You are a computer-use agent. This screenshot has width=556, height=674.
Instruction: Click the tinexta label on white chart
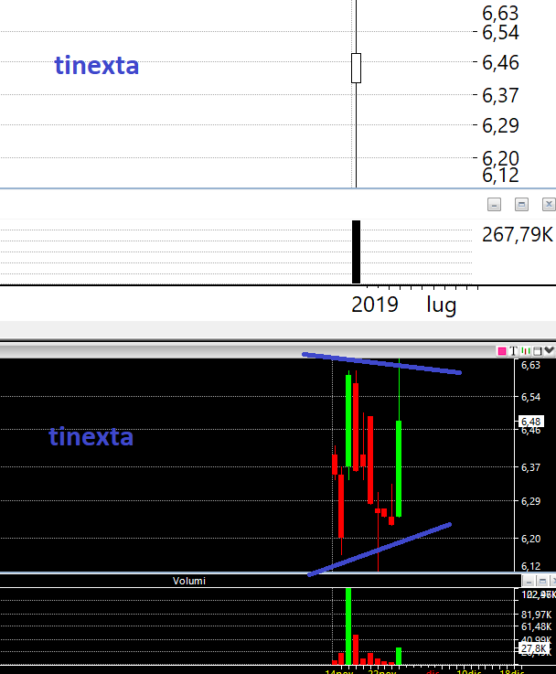click(x=97, y=65)
